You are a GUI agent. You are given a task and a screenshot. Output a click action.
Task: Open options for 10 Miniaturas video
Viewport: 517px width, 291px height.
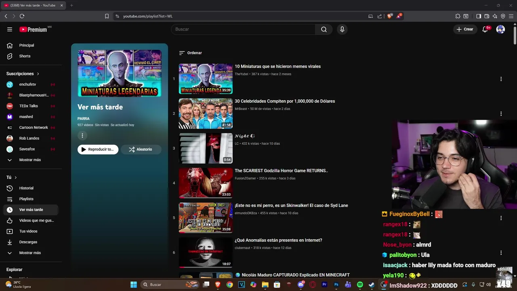coord(501,79)
